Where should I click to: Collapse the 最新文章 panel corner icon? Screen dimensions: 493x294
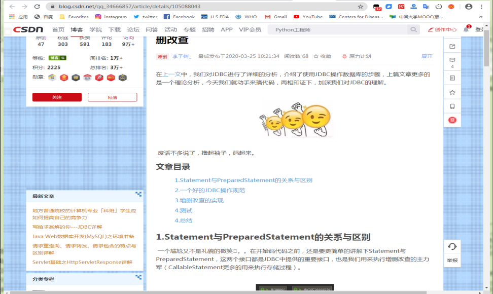pyautogui.click(x=138, y=194)
